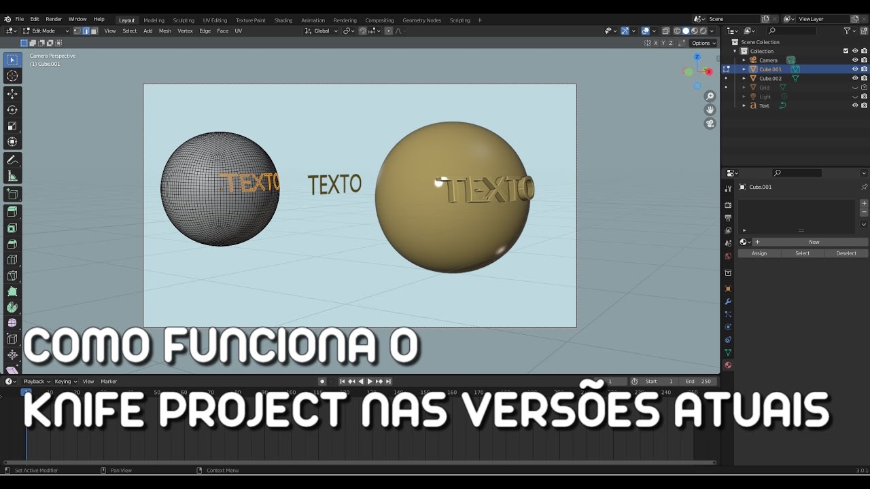Open Global transform orientation dropdown

[321, 31]
